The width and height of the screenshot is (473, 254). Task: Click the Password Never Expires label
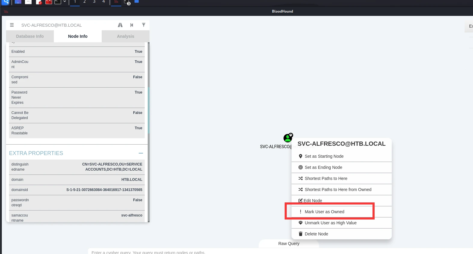click(19, 97)
